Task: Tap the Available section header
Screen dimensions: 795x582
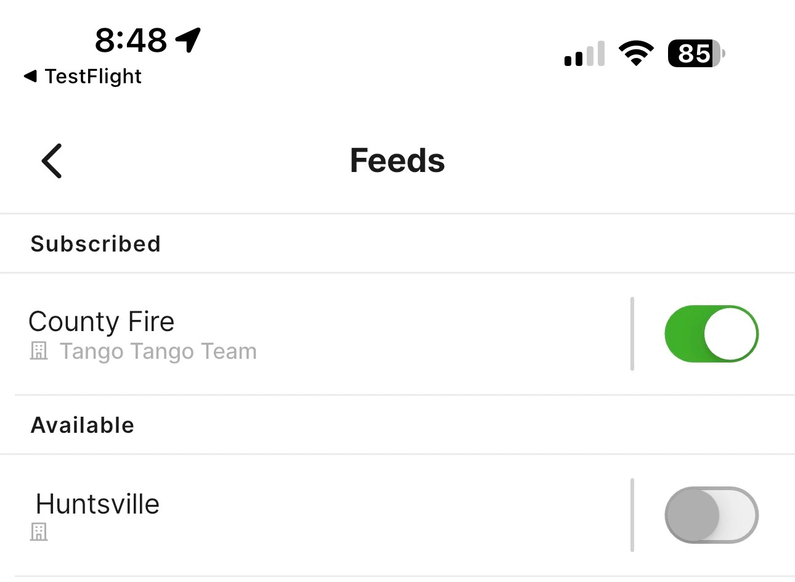Action: click(x=83, y=425)
